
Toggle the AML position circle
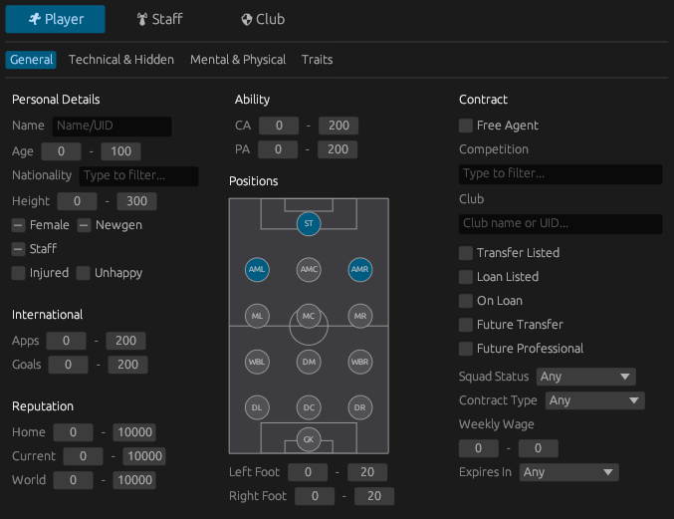(x=257, y=270)
